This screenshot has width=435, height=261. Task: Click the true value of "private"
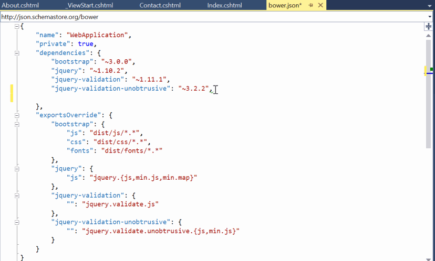click(x=86, y=43)
